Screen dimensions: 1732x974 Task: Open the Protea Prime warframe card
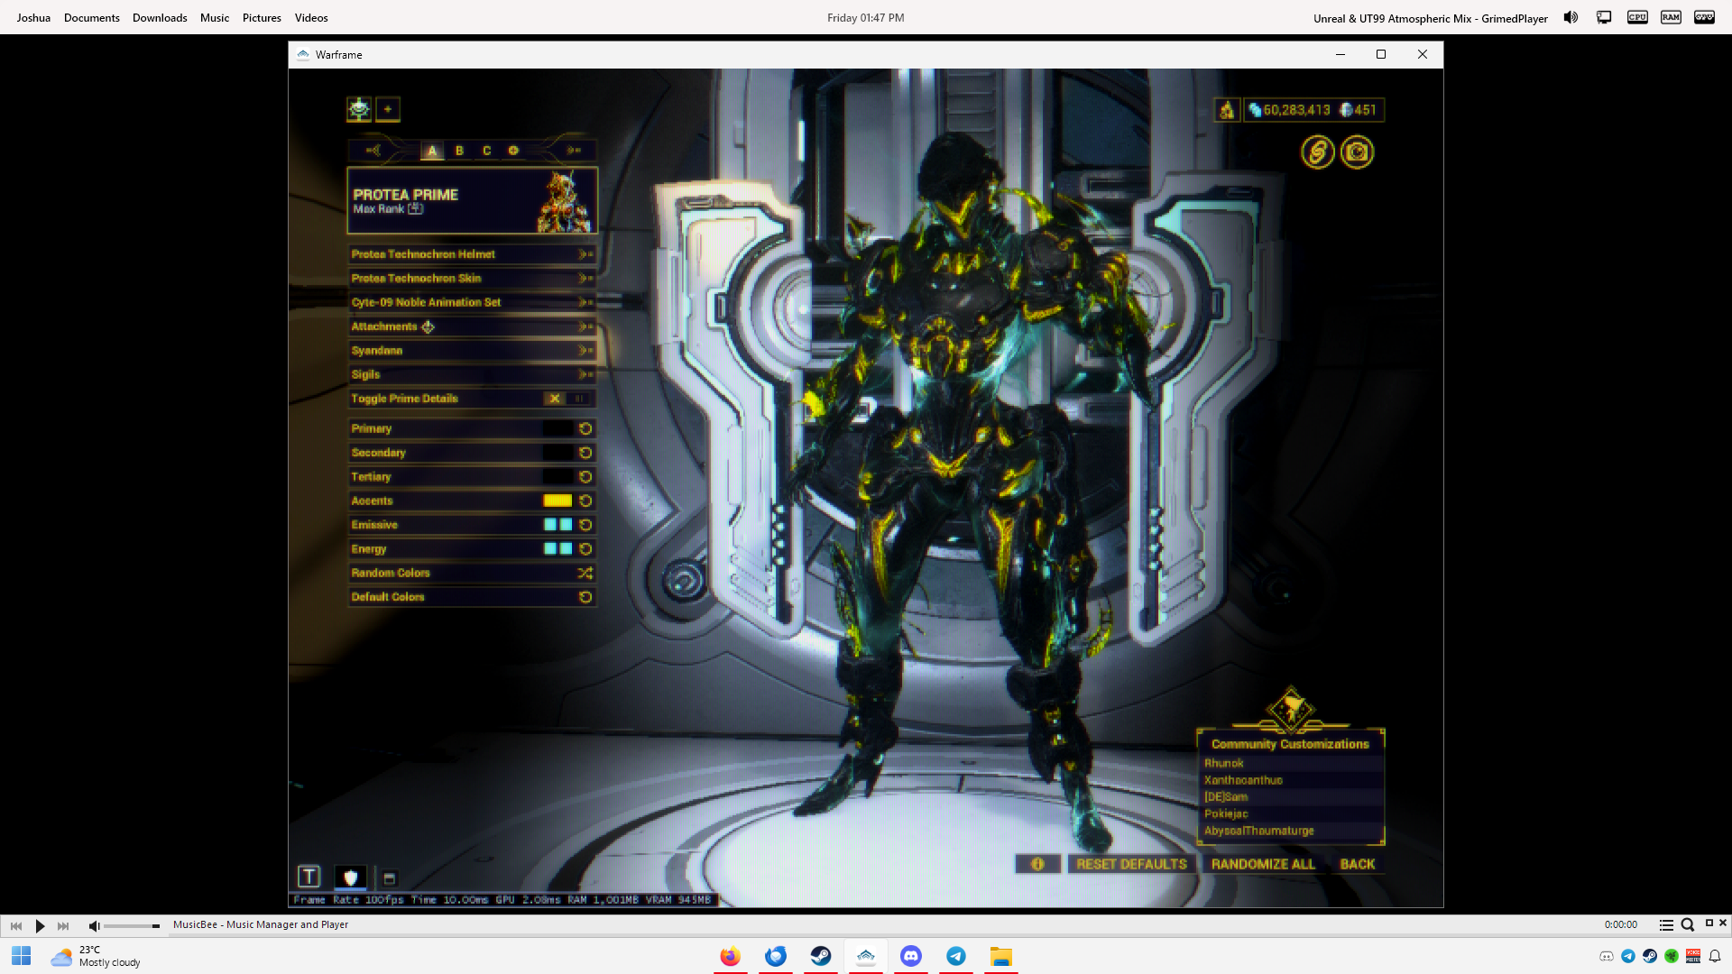472,200
